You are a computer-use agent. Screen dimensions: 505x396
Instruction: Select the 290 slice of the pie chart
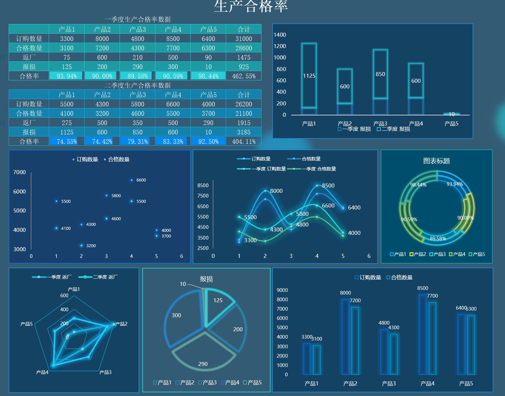[x=203, y=354]
